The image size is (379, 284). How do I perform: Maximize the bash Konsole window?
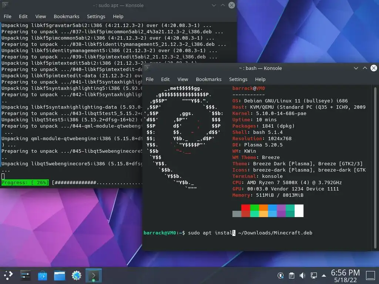tap(365, 68)
